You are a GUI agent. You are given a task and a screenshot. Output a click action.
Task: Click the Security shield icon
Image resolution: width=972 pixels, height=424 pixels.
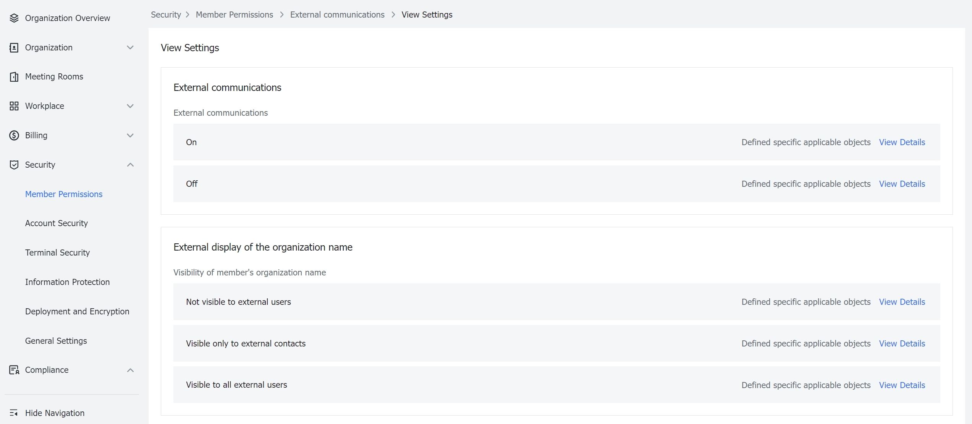point(14,165)
